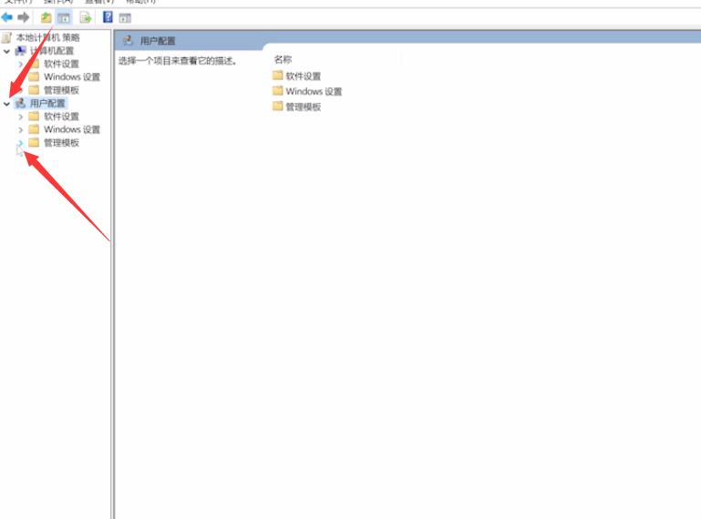Select Windows 设置 under 用户配置
The height and width of the screenshot is (519, 701).
[x=72, y=129]
